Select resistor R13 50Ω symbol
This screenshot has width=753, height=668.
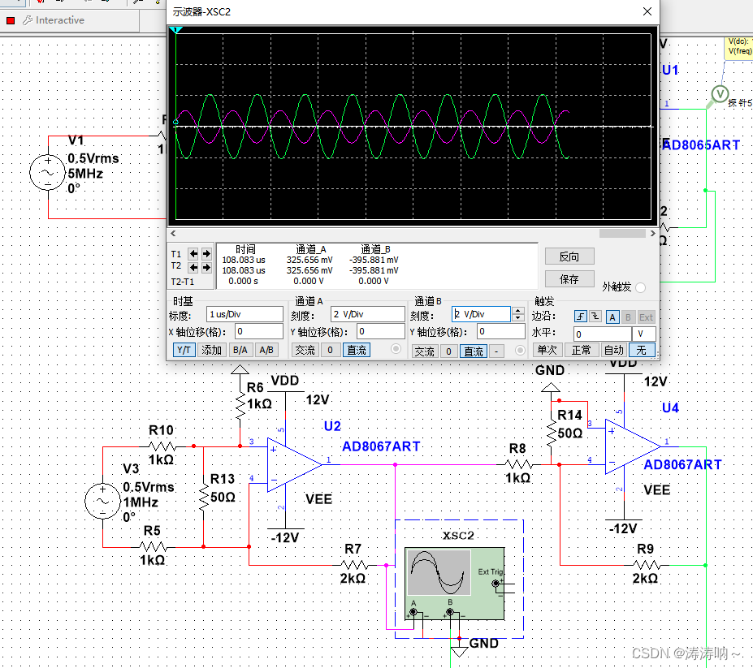coord(204,498)
